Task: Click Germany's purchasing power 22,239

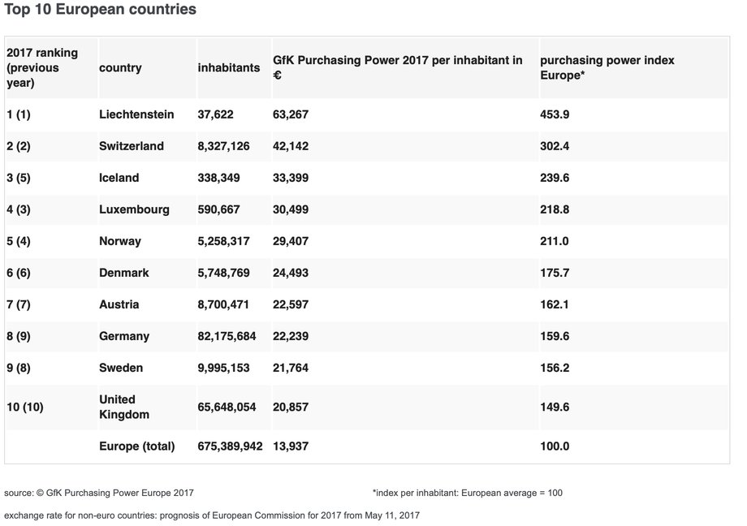Action: click(291, 336)
